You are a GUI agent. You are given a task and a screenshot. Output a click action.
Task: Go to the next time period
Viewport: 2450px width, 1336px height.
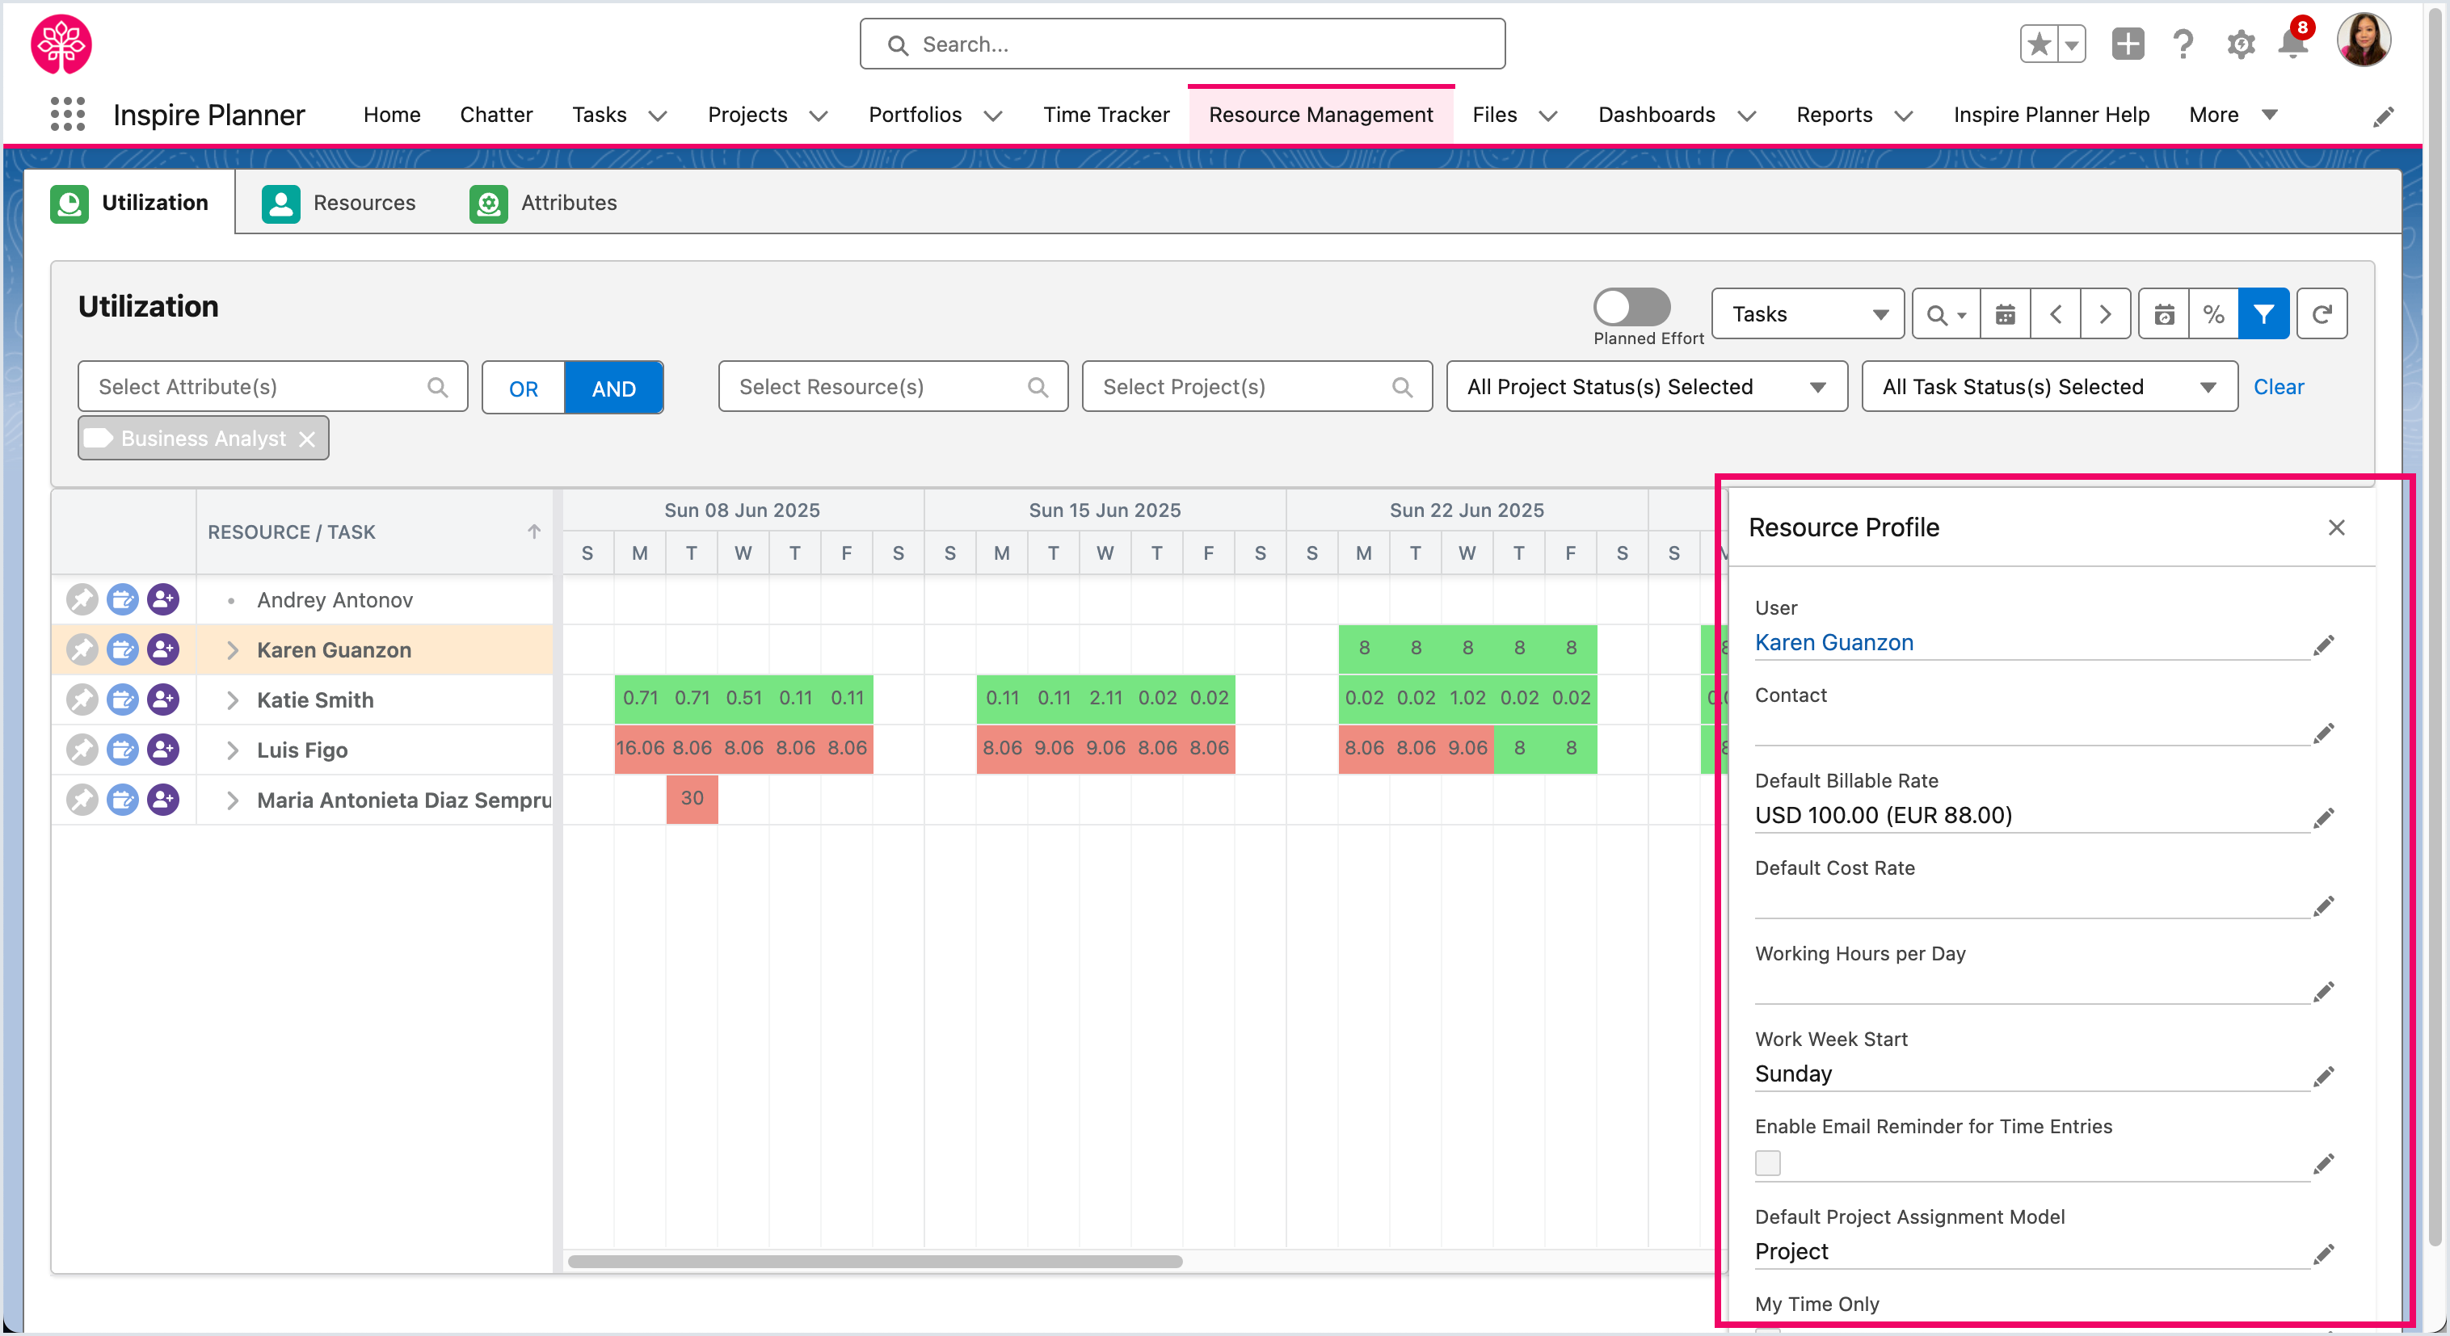point(2105,313)
